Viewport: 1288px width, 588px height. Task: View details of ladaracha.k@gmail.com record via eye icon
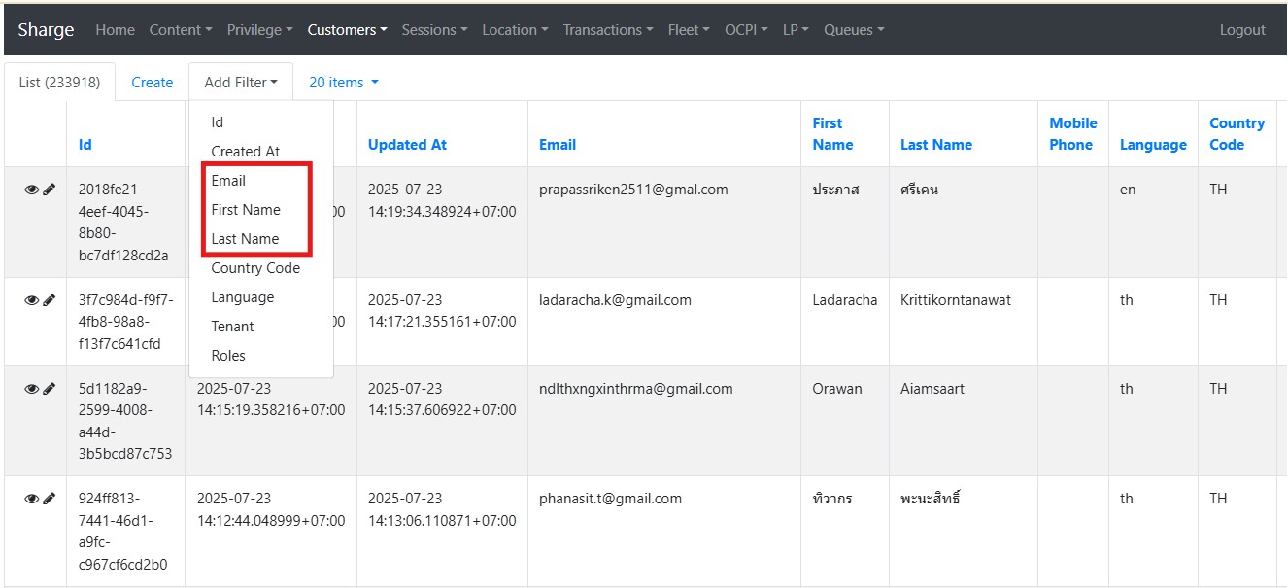coord(31,301)
